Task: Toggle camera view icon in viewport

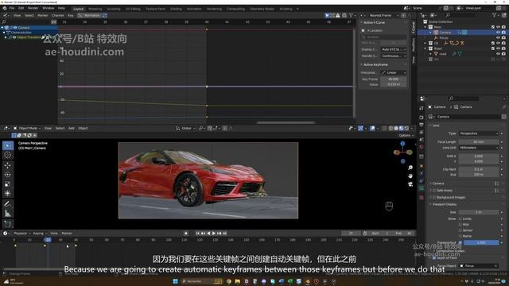Action: click(410, 184)
